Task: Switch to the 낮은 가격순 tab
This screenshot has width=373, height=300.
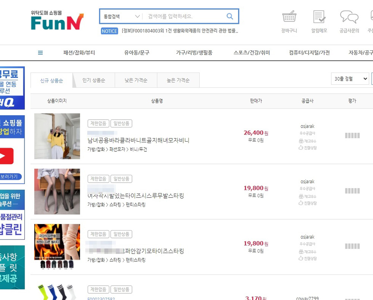Action: (136, 80)
